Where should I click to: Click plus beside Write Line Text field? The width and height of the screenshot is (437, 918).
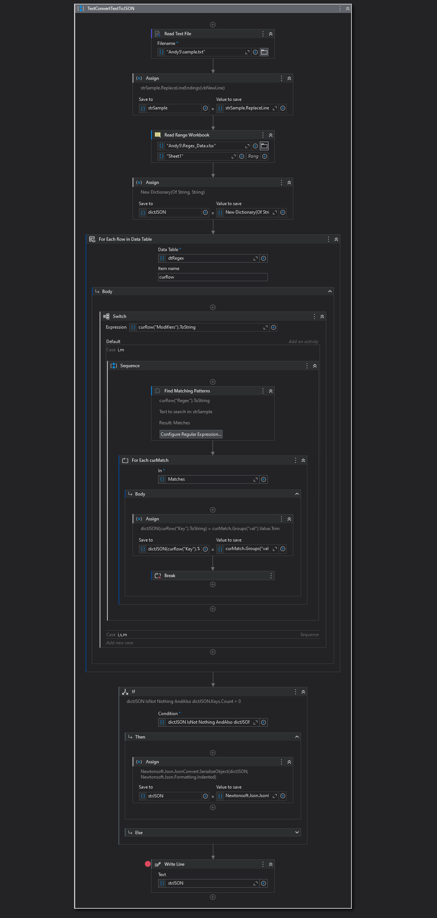tap(263, 884)
